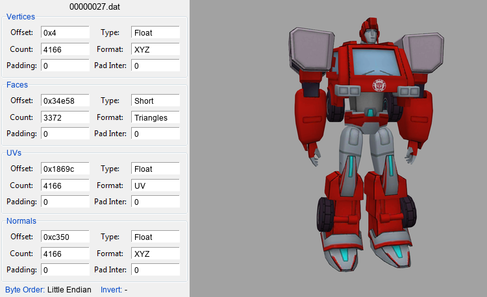Screen dimensions: 487x297
Task: Edit the UVs Offset field 0x1869c
Action: click(x=65, y=169)
